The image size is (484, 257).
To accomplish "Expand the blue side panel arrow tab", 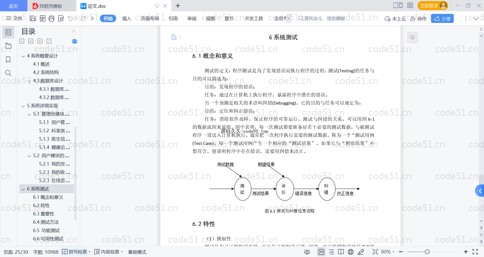I will (x=480, y=191).
